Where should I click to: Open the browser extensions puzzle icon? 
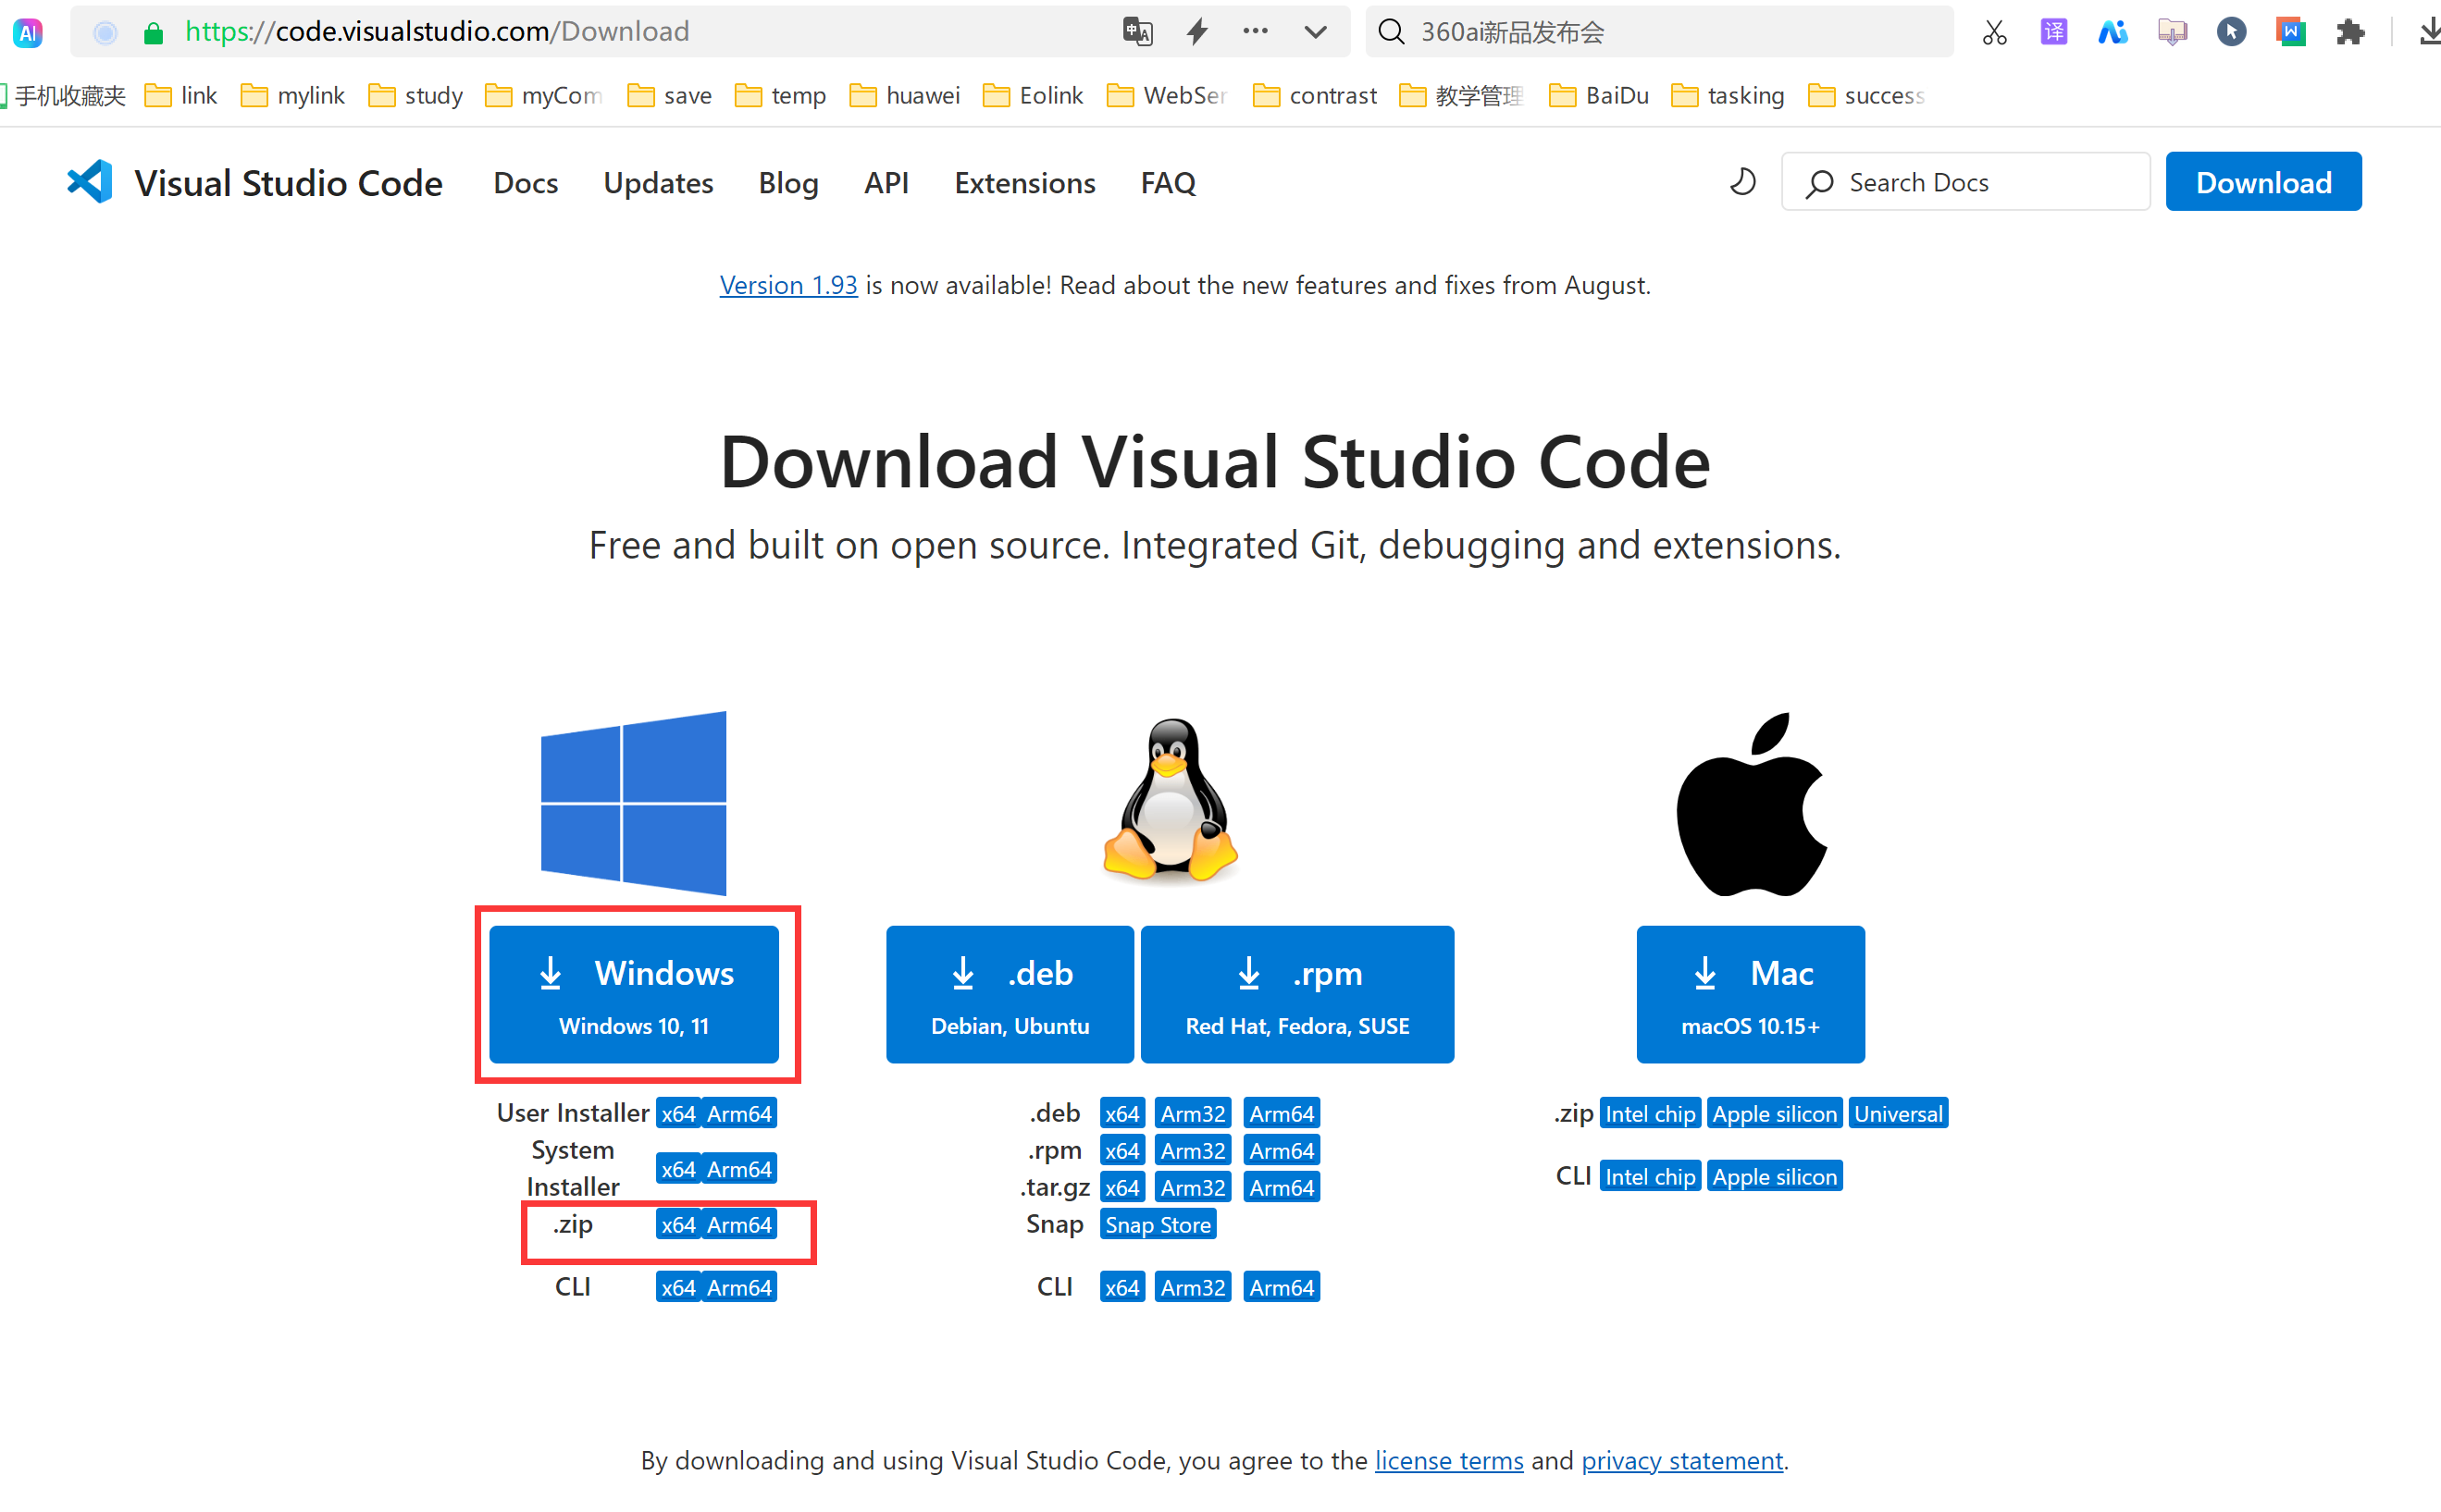(2350, 31)
